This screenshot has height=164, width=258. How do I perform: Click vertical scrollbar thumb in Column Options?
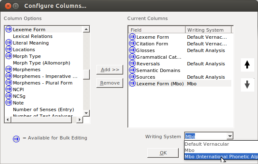tap(86, 75)
